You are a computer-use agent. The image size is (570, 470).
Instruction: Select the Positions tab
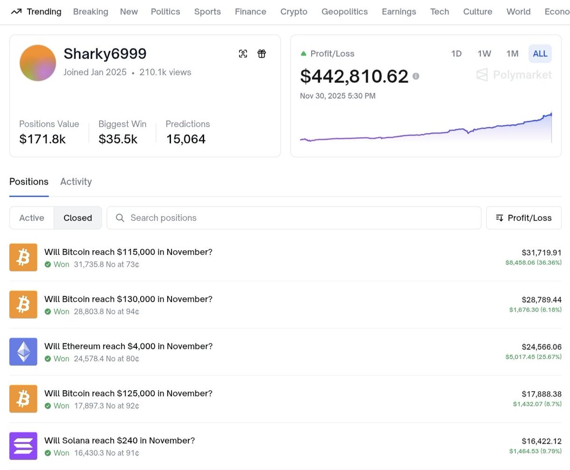pos(29,182)
